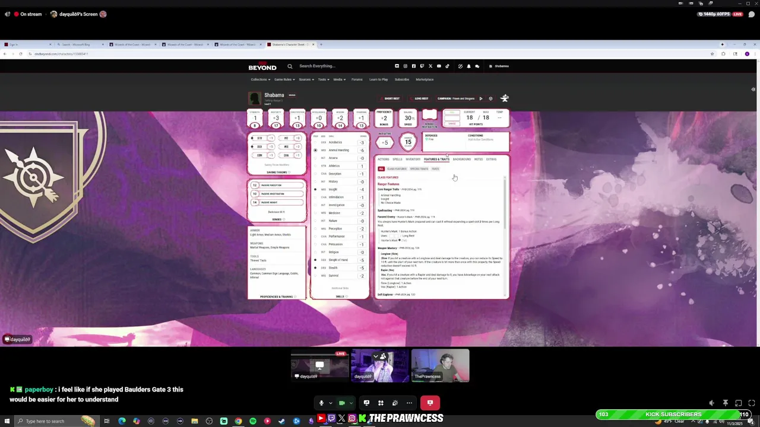The image size is (760, 427).
Task: Open the Subscribe link
Action: (x=402, y=79)
